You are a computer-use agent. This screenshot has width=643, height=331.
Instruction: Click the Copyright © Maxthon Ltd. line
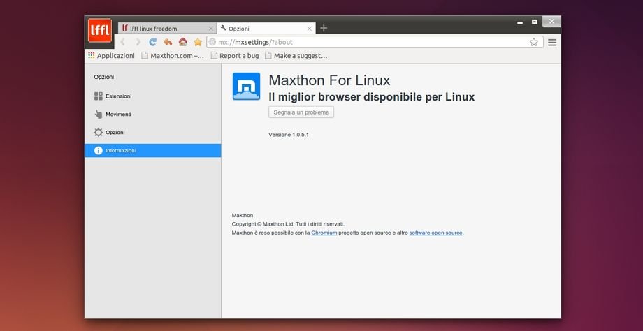coord(288,224)
